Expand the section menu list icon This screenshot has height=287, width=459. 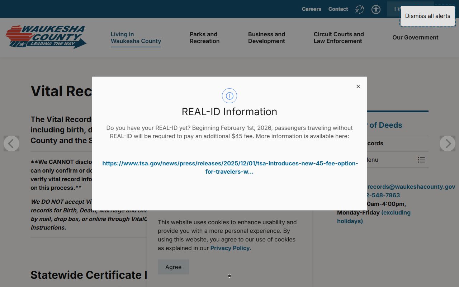click(x=421, y=160)
